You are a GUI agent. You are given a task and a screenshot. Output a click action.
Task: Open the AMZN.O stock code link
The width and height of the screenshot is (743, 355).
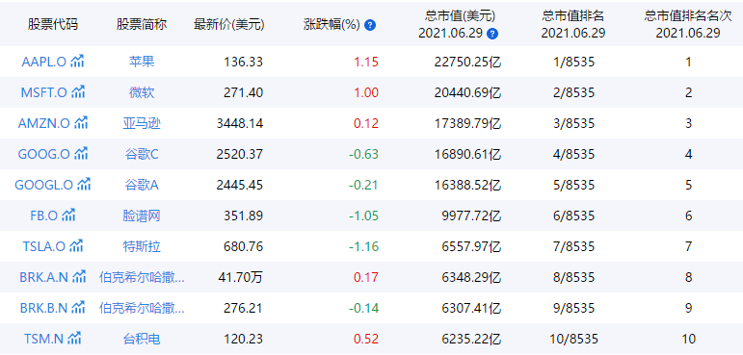(x=44, y=123)
